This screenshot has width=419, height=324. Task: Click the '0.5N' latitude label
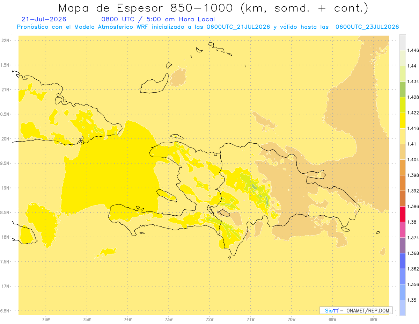[x=5, y=114]
